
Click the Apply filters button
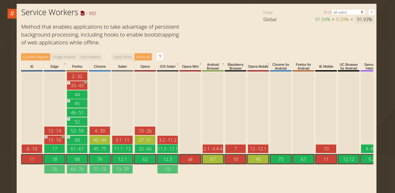tap(123, 57)
